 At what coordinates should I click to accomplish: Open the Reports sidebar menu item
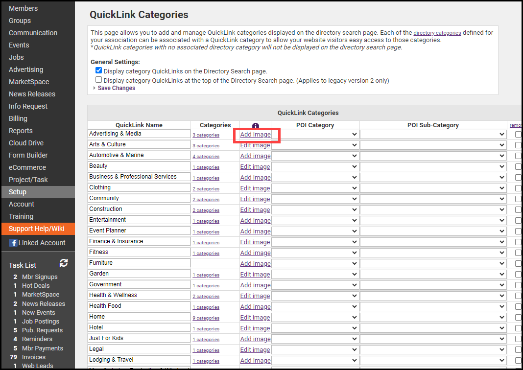pyautogui.click(x=21, y=131)
